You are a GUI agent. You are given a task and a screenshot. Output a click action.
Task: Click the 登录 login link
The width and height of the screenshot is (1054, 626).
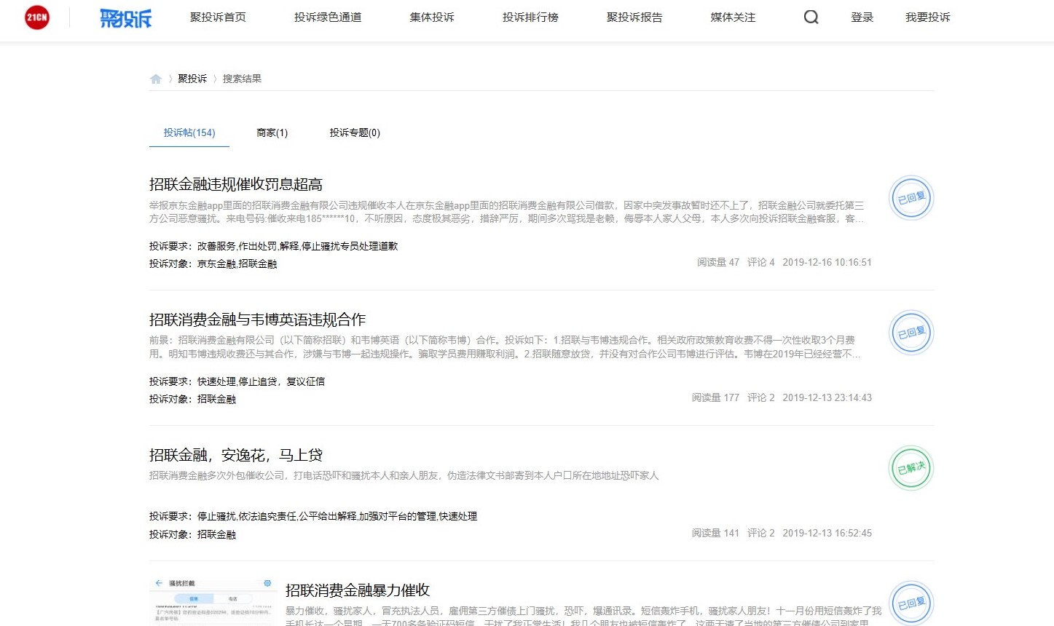862,17
